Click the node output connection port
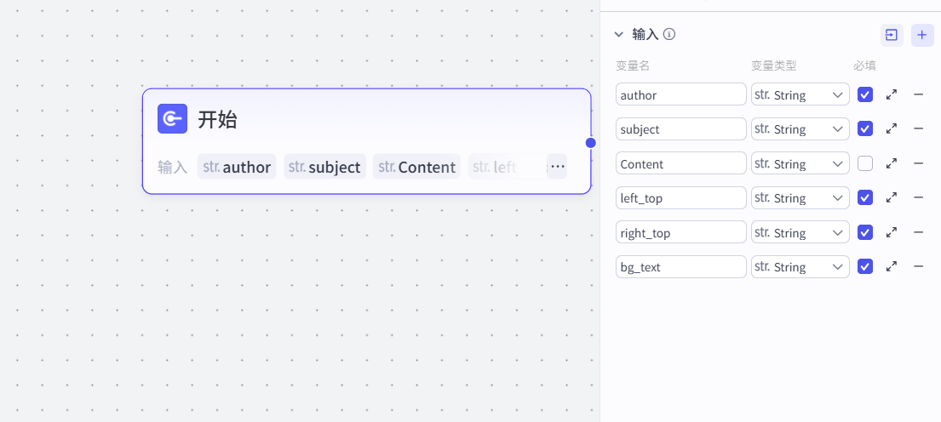 pyautogui.click(x=590, y=142)
